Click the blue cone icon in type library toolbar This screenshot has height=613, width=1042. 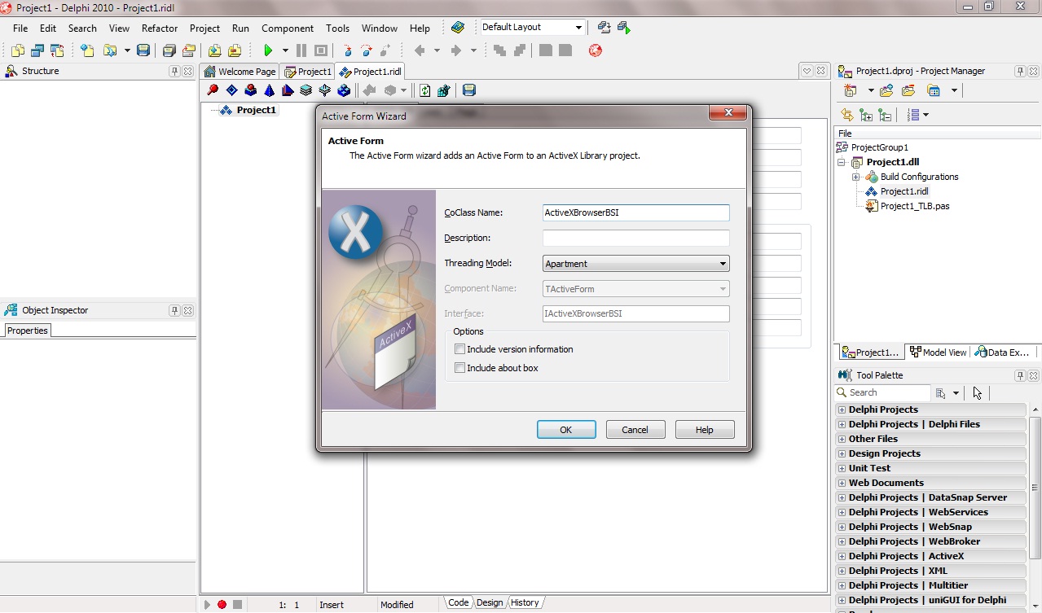pyautogui.click(x=269, y=90)
